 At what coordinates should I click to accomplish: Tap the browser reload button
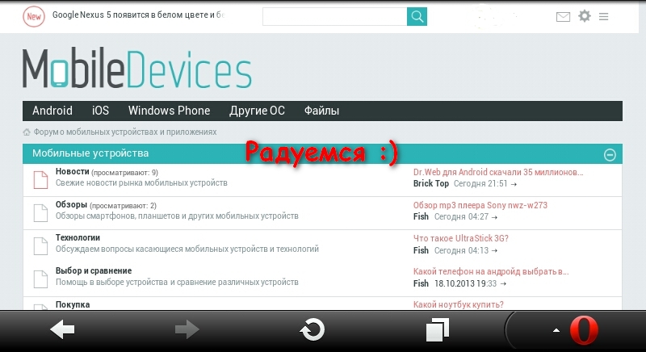pyautogui.click(x=313, y=329)
